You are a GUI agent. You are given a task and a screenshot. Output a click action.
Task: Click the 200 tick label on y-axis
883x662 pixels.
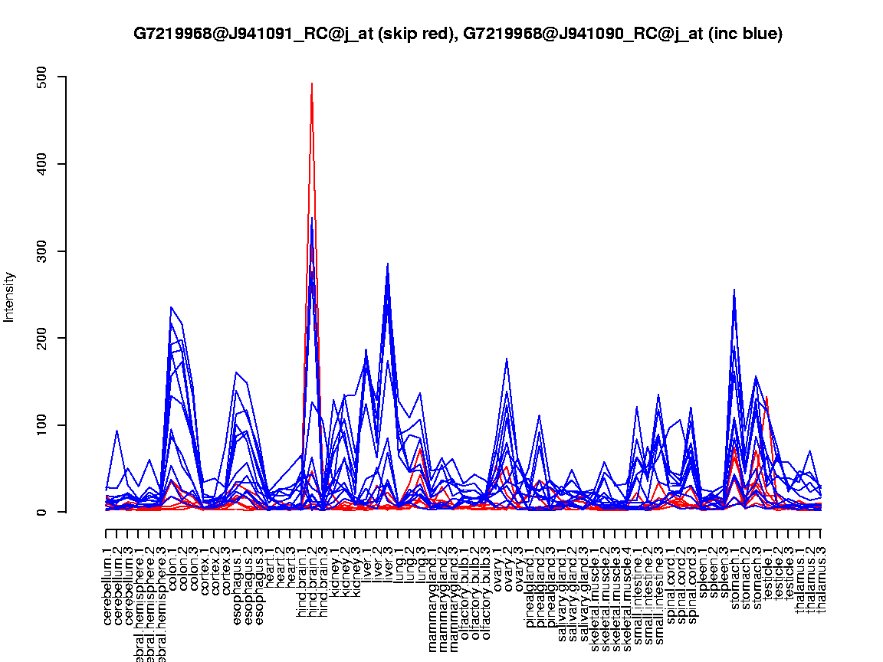coord(41,338)
